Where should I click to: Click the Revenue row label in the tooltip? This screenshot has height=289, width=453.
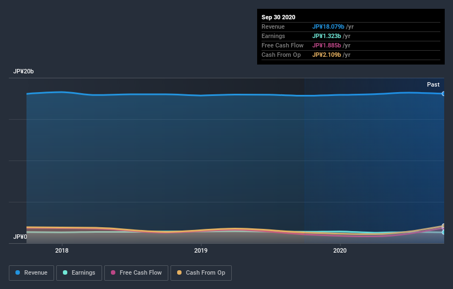(273, 26)
